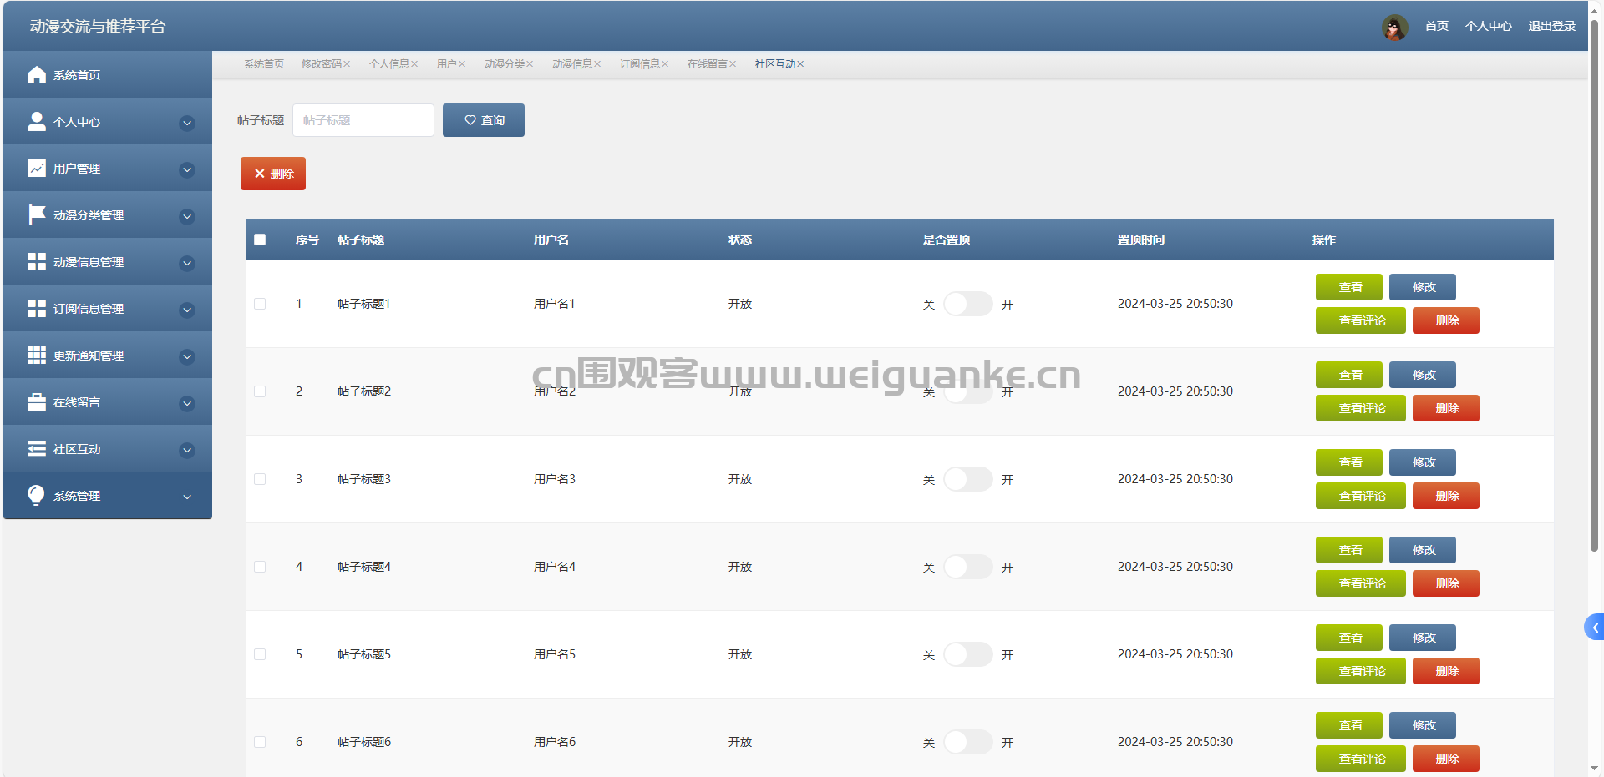Switch to the 修改密码 tab
1604x777 pixels.
coord(322,64)
